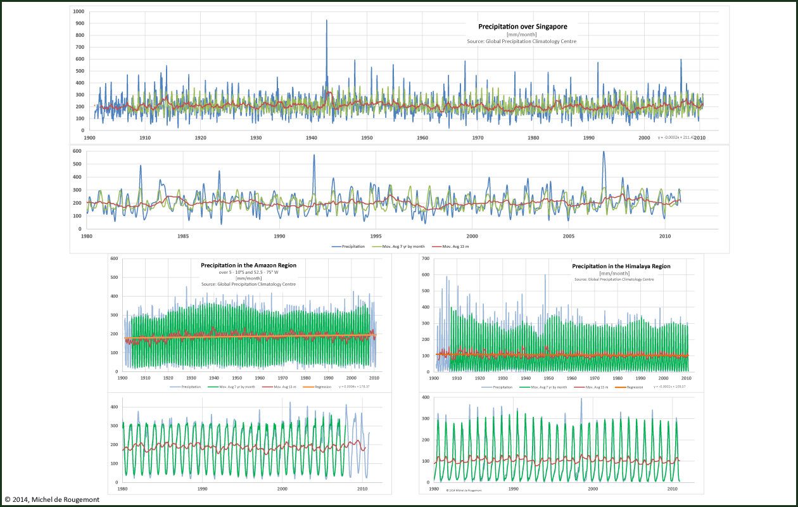Click the 2000 label on Himalaya lower chart
Screen dimensions: 798x507
click(x=593, y=489)
